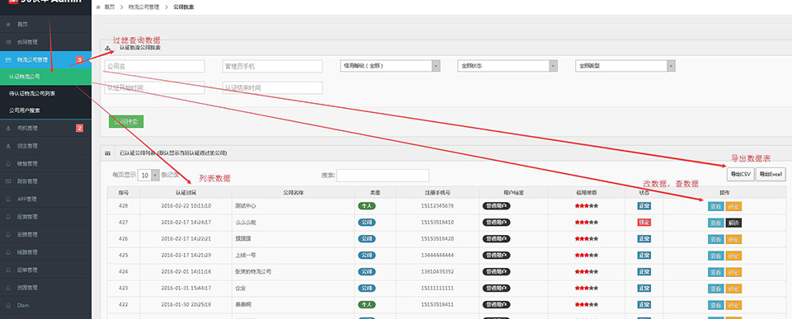The image size is (792, 319).
Task: Sort table by the 公司名称 column header
Action: 293,192
